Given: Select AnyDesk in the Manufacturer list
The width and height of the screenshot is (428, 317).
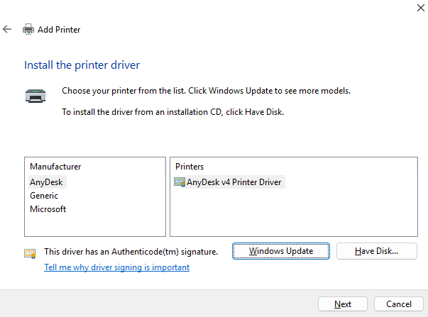Looking at the screenshot, I should [x=46, y=182].
